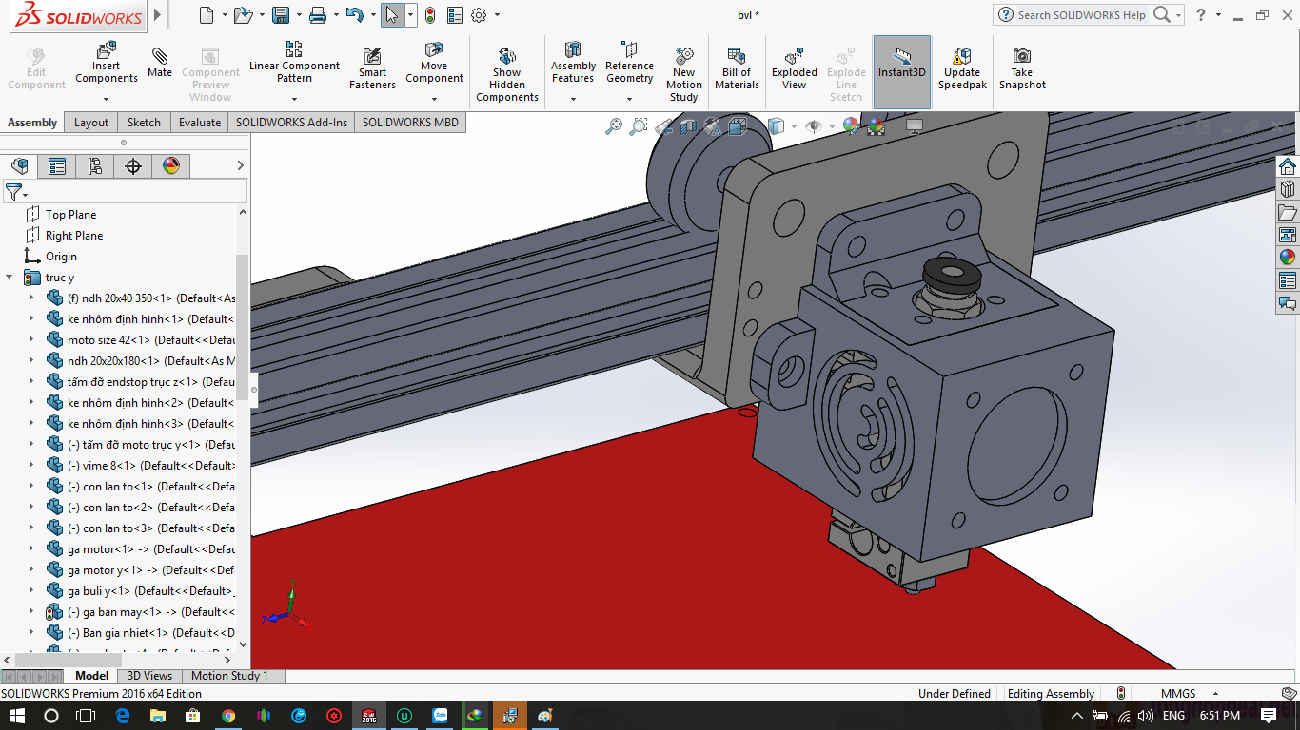Click the taskbar clock showing 6:51 PM
The width and height of the screenshot is (1300, 730).
(x=1220, y=716)
